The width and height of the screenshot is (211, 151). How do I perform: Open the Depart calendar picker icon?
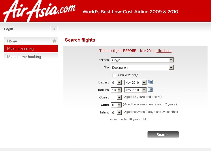pos(150,82)
